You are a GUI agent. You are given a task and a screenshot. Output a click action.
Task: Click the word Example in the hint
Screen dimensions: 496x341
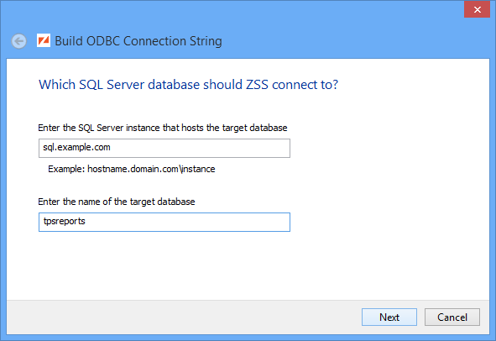[66, 169]
